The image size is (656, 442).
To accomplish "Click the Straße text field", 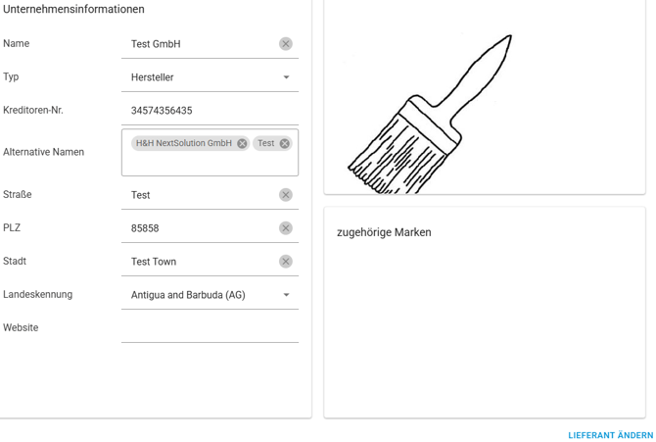I will 201,195.
